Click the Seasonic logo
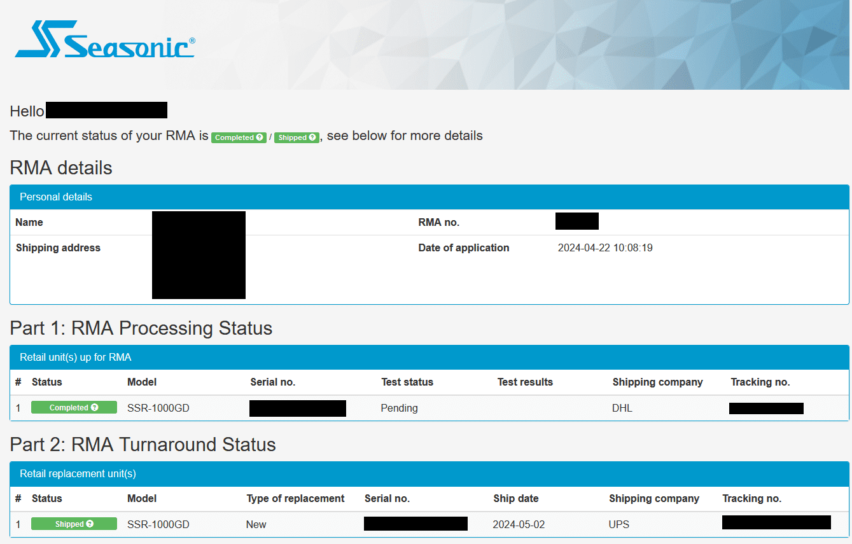Image resolution: width=852 pixels, height=544 pixels. coord(105,39)
